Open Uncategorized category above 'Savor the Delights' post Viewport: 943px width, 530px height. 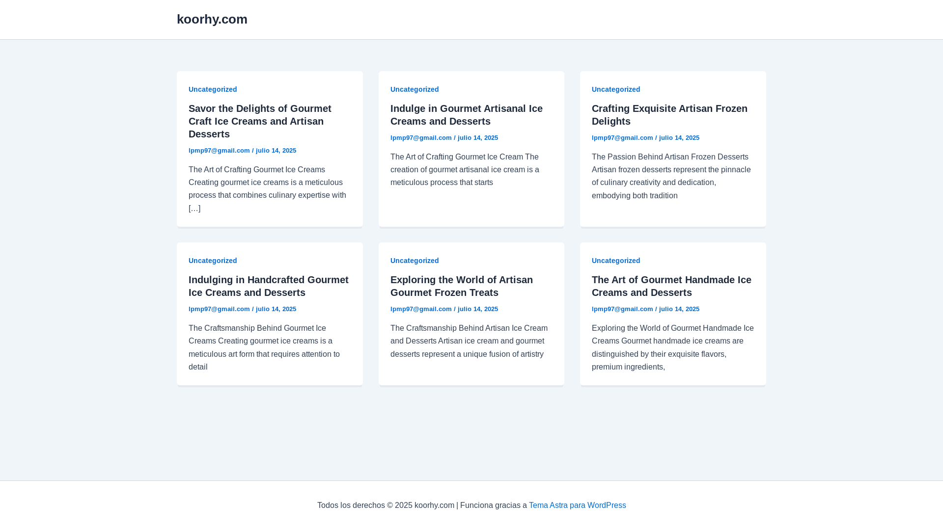[x=213, y=89]
